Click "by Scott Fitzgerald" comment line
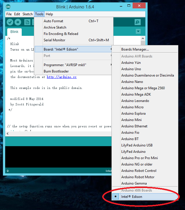Screen dimensions: 185x210 pos(27,105)
